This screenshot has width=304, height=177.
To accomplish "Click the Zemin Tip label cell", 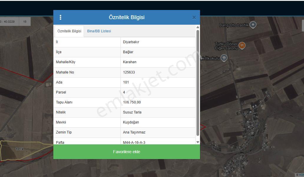I will point(87,133).
